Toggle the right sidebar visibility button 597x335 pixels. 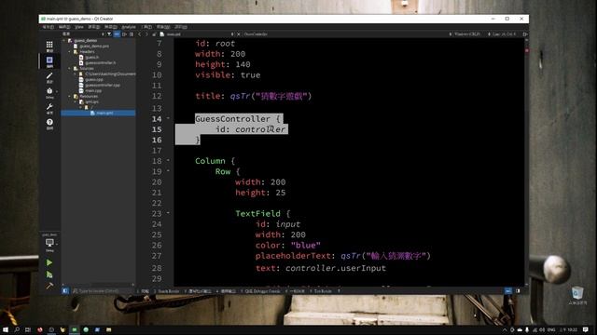518,291
